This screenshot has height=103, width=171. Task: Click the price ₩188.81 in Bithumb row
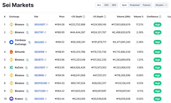tap(60, 52)
